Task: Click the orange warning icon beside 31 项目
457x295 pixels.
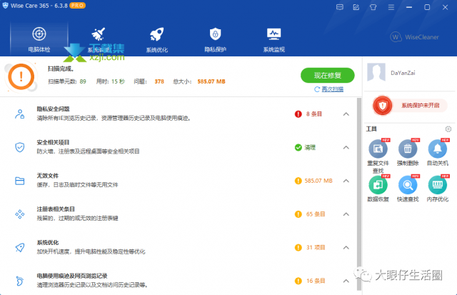Action: pyautogui.click(x=298, y=247)
